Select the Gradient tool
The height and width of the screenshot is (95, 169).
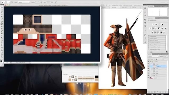click(2, 33)
